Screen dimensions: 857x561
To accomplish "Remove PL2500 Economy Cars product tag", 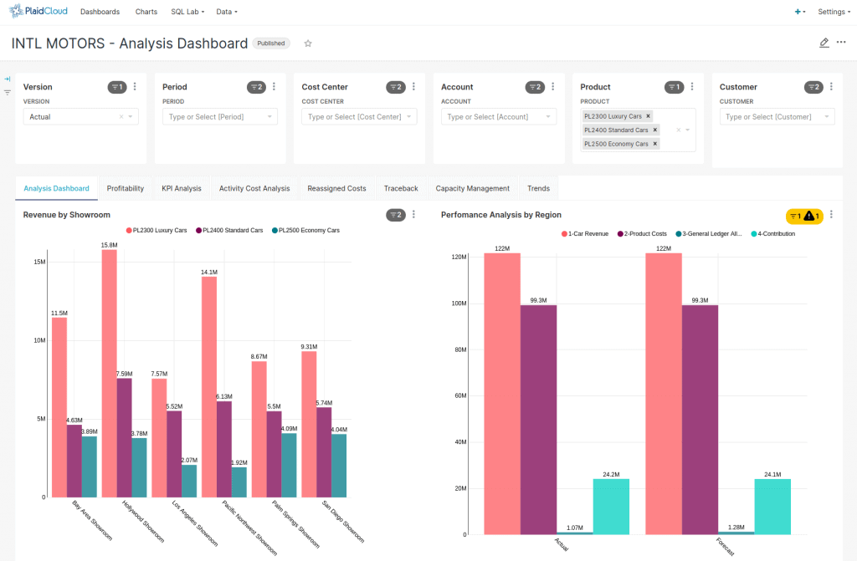I will [x=654, y=144].
